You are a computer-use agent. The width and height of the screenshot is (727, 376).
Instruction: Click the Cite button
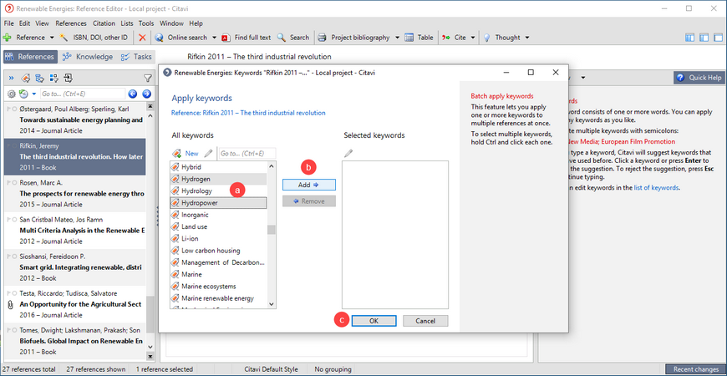point(455,38)
